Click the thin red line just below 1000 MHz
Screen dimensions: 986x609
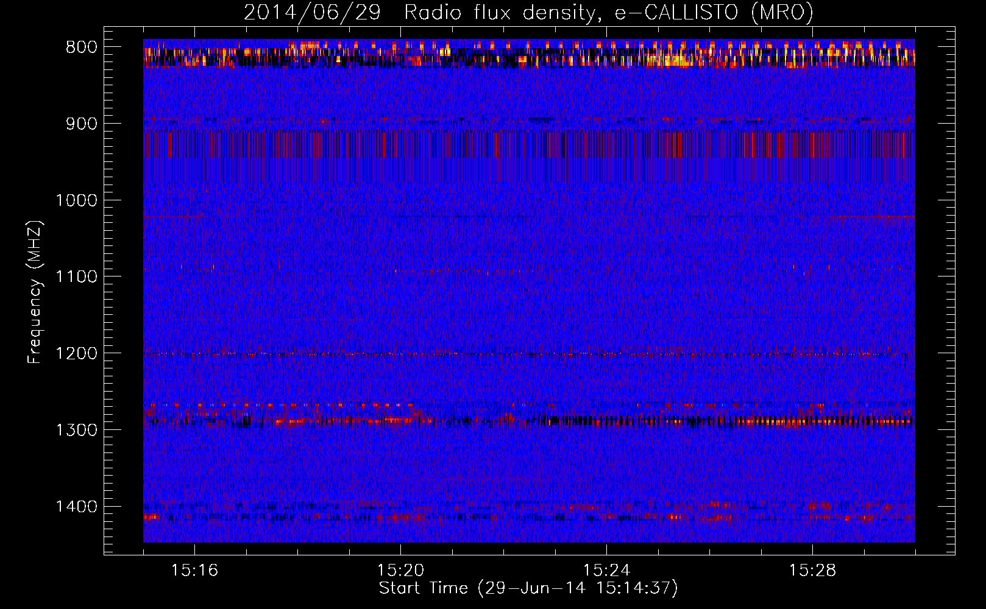pyautogui.click(x=871, y=216)
